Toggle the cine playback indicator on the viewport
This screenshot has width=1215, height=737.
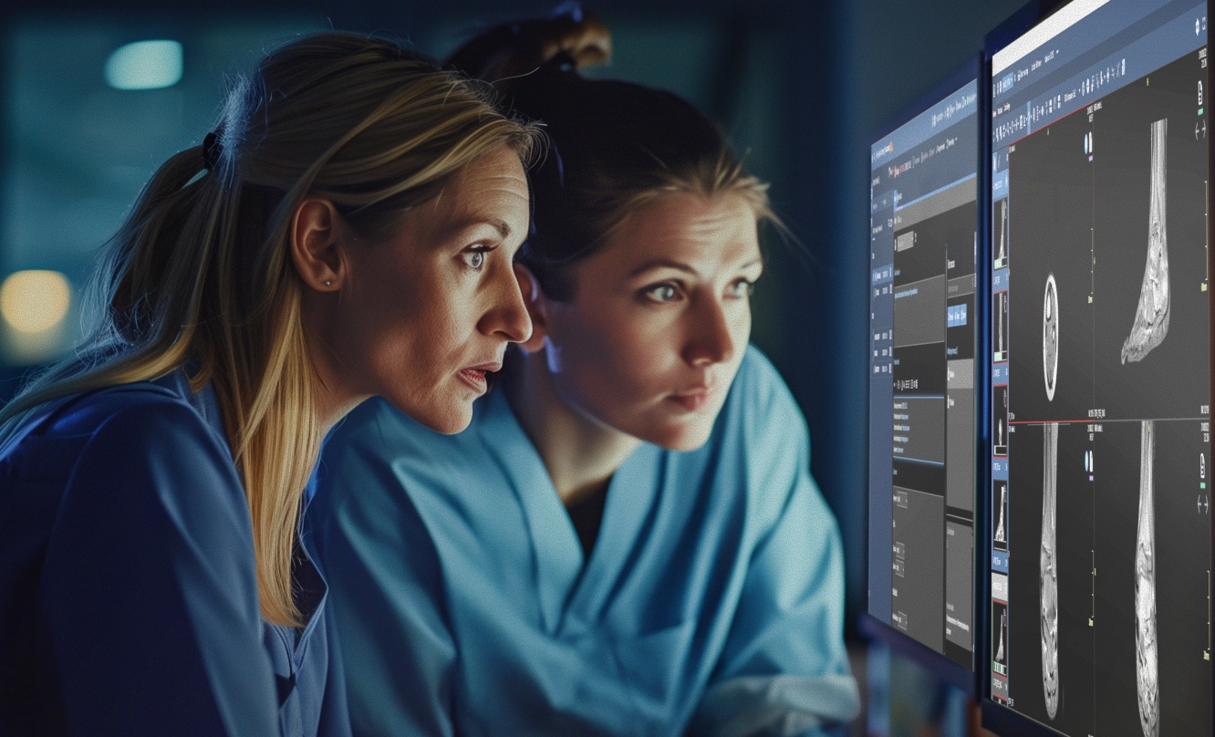coord(1085,140)
